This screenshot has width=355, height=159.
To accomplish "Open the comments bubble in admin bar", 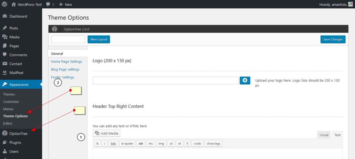I will point(48,4).
